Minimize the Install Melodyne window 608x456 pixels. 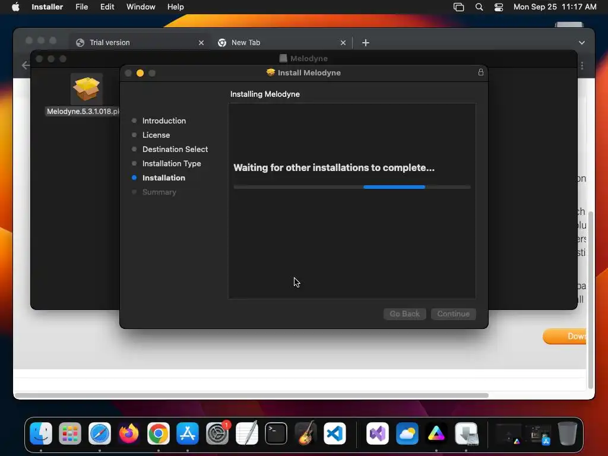[140, 73]
